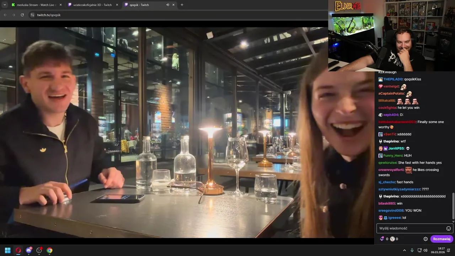Open the channel points face icon
The width and height of the screenshot is (455, 256).
(392, 239)
